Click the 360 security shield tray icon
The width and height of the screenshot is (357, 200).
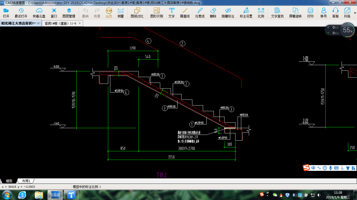(287, 195)
